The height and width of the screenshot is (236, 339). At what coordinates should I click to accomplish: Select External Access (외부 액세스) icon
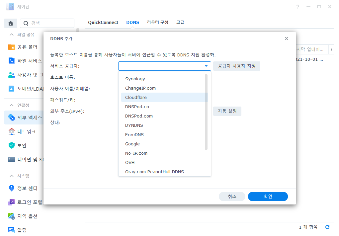coord(12,118)
